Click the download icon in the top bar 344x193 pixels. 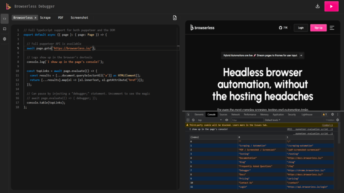pos(317,6)
